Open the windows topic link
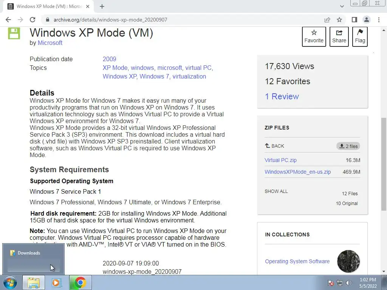 coord(142,68)
